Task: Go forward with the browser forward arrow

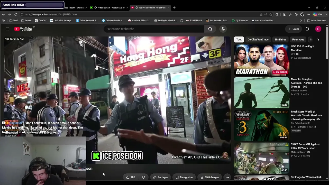Action: [10, 14]
